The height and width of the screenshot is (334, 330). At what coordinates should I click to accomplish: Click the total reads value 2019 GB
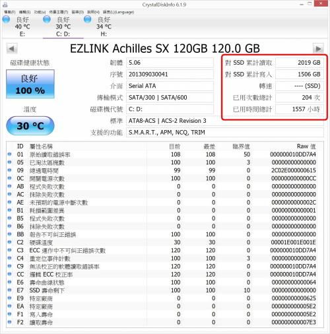[x=300, y=63]
